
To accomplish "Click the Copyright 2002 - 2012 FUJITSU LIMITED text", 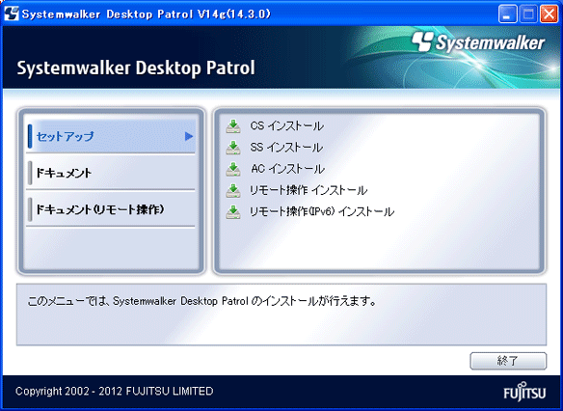I will [115, 391].
